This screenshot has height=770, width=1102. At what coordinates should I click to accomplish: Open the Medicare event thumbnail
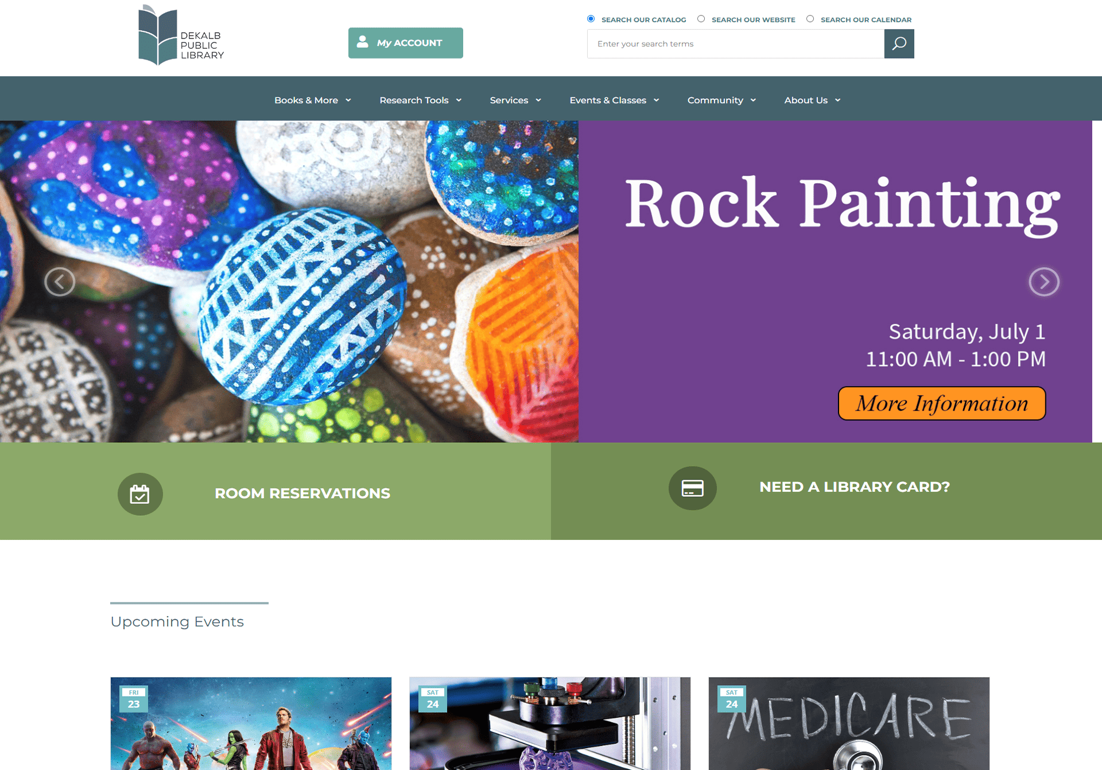click(849, 724)
